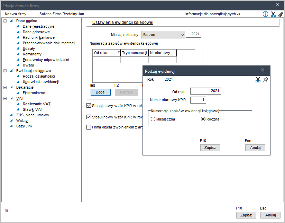Collapse the Ewidencje księgowe tree node
The width and height of the screenshot is (285, 223).
5,71
